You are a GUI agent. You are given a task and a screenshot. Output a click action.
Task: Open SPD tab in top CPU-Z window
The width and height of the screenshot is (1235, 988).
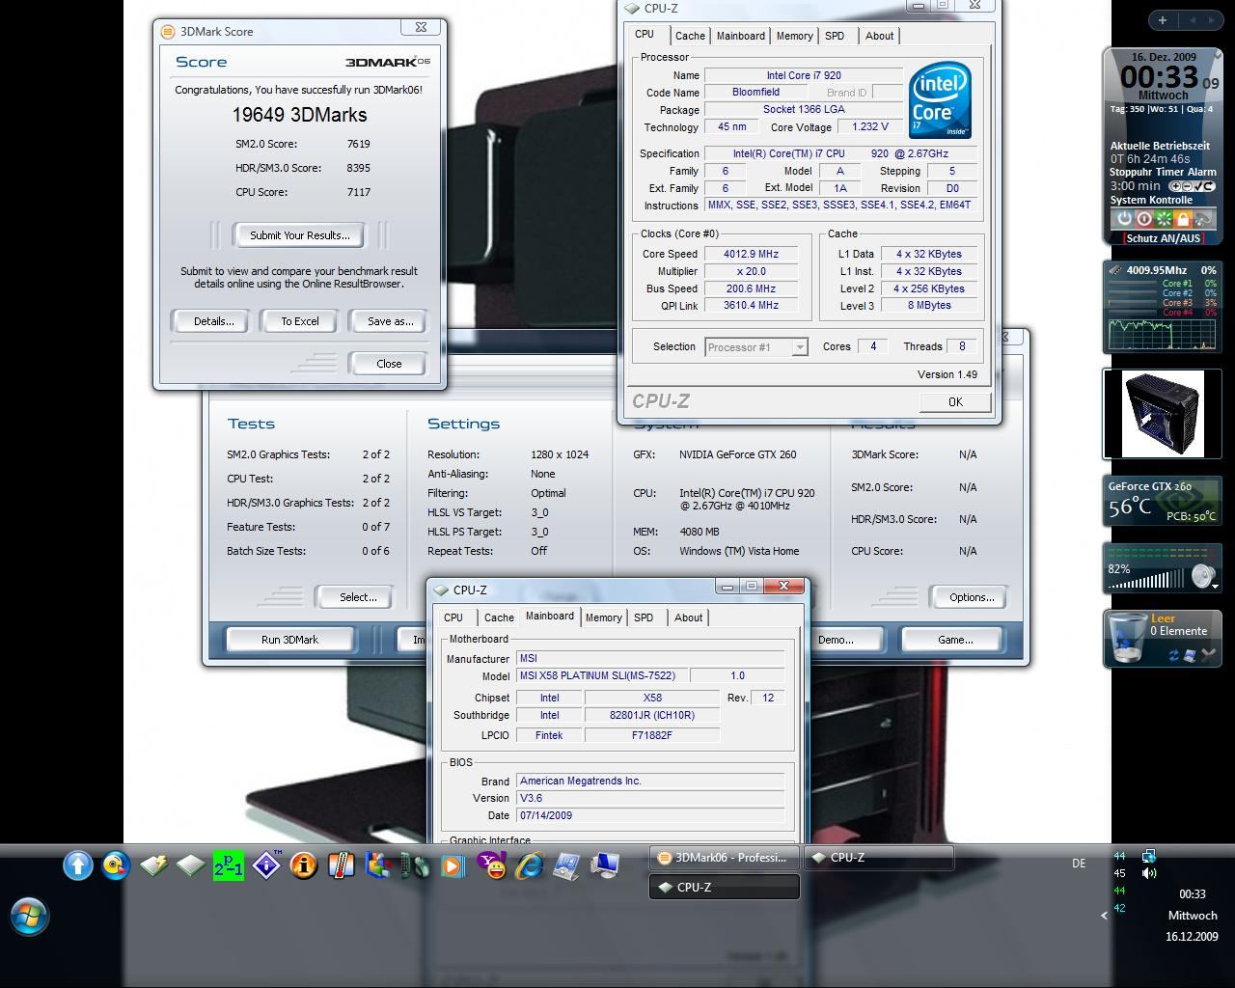click(x=835, y=36)
